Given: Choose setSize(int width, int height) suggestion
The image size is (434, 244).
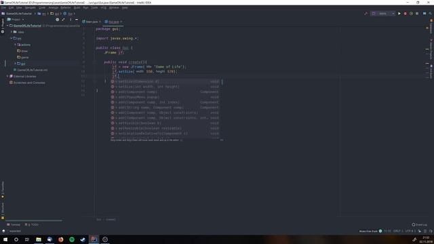Looking at the screenshot, I should [x=165, y=87].
